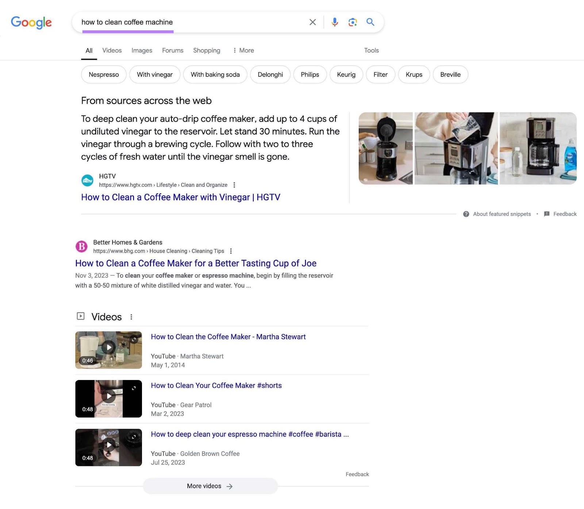The image size is (584, 509).
Task: Switch to the Shopping tab
Action: [x=207, y=50]
